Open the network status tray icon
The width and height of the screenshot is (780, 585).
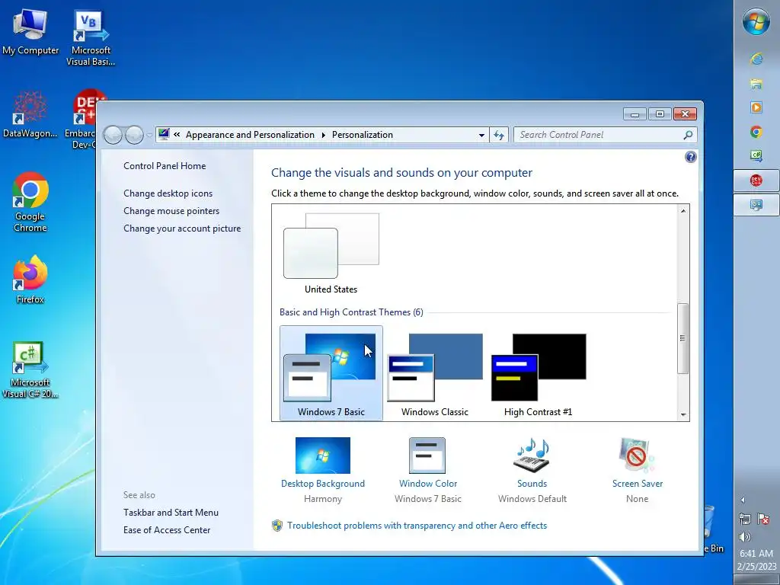coord(745,519)
